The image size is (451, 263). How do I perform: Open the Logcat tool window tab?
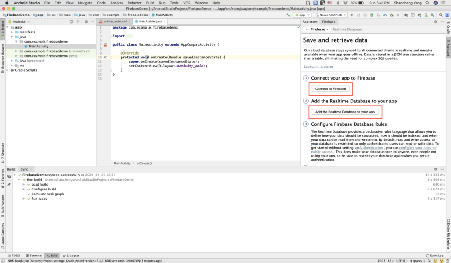coord(71,256)
